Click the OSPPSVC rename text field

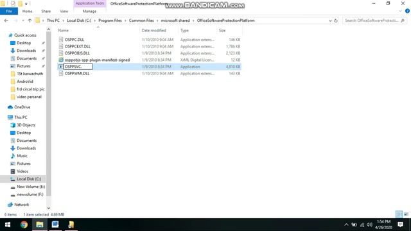click(78, 67)
